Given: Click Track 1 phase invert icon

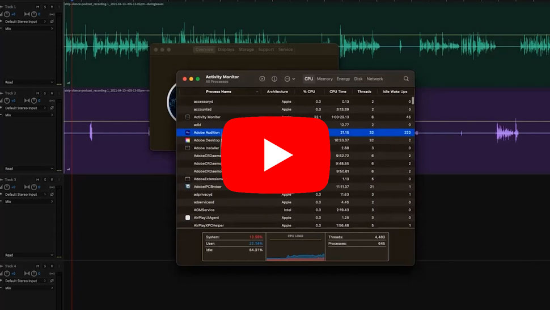Looking at the screenshot, I should 52,22.
